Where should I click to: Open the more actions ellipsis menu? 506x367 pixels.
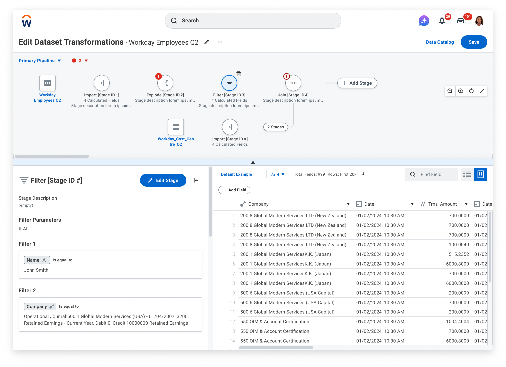[220, 42]
